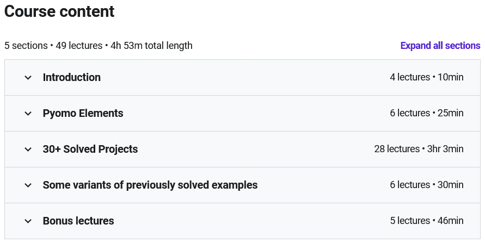Expand the Introduction section title
Image resolution: width=485 pixels, height=243 pixels.
[72, 77]
